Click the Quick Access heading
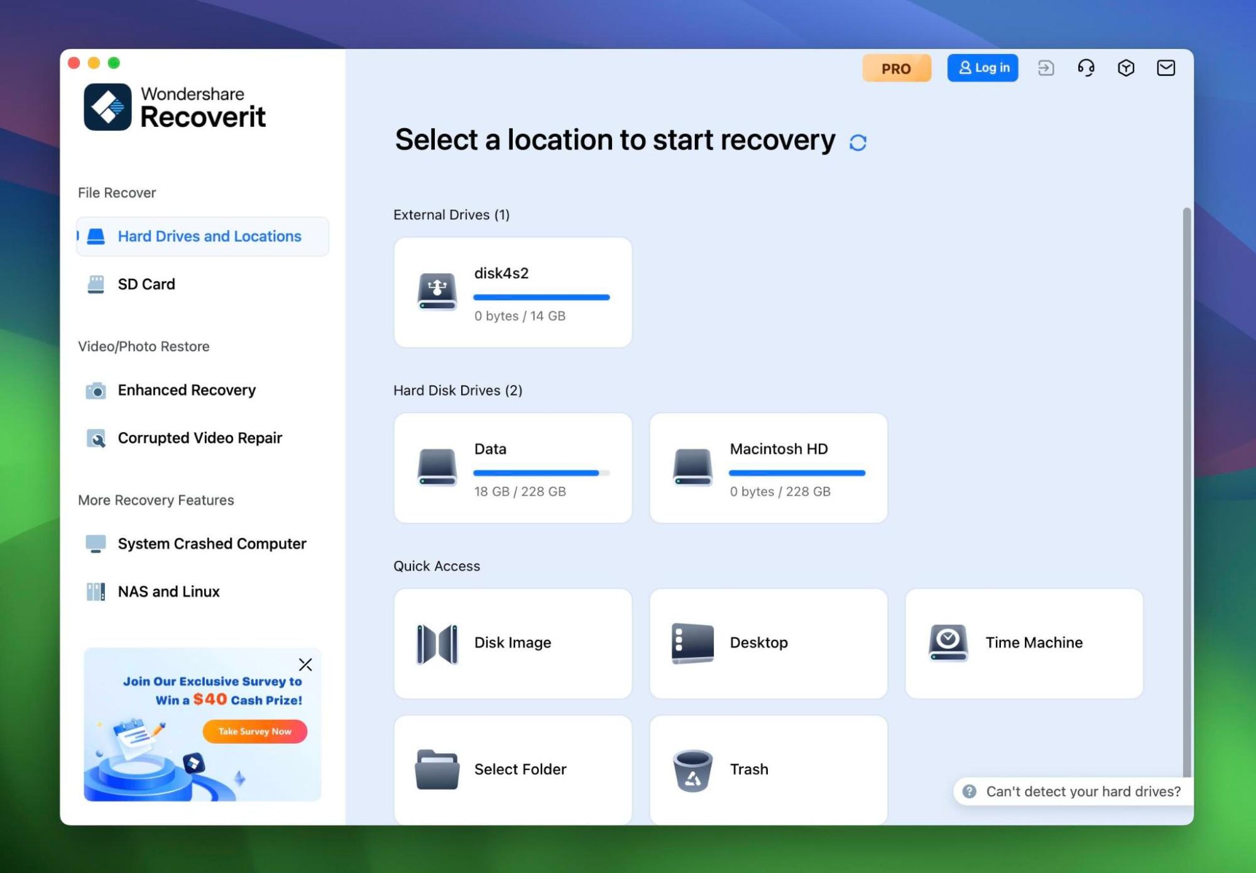1256x873 pixels. 437,567
